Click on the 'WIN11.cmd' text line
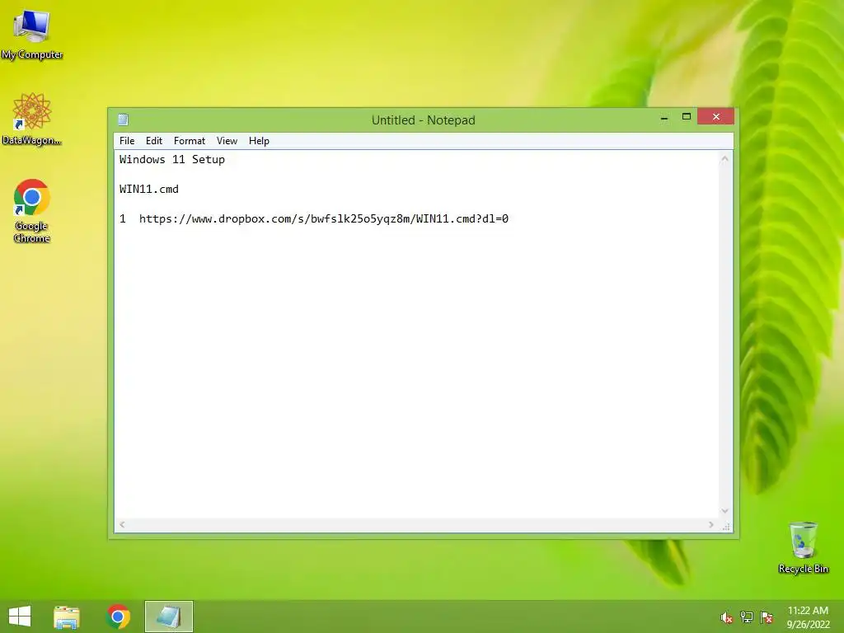The image size is (844, 633). coord(149,189)
